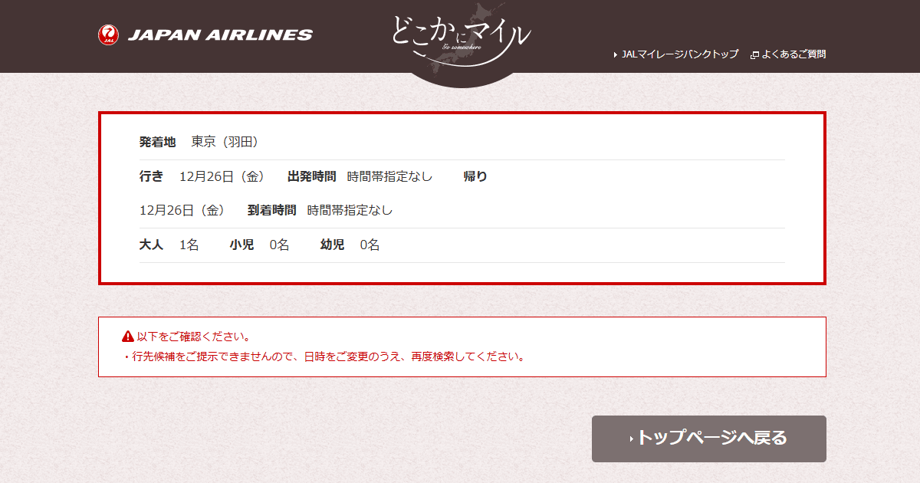Click the arrow icon before JALマイレージバンクトップ
This screenshot has height=483, width=920.
[615, 54]
